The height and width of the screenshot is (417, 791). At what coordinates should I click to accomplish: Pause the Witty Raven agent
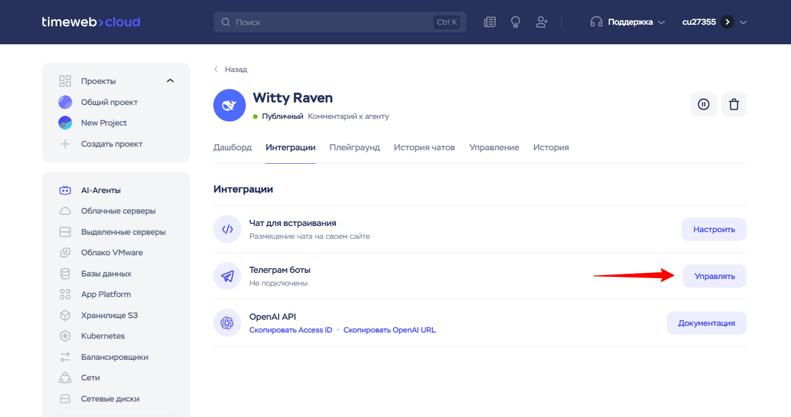(x=703, y=105)
